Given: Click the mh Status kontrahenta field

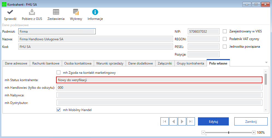Looking at the screenshot, I should pos(160,80).
